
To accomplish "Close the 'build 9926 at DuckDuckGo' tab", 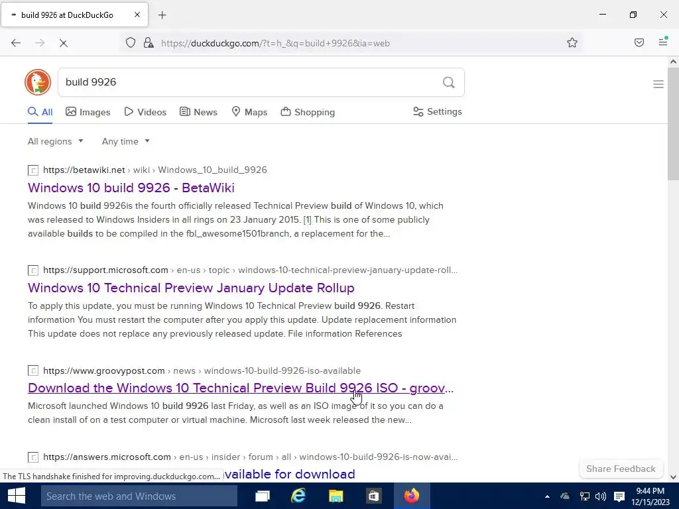I will [137, 15].
